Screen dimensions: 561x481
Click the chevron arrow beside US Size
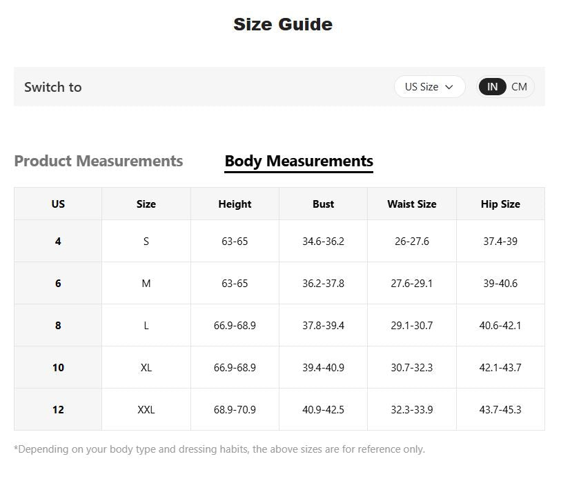pos(449,87)
